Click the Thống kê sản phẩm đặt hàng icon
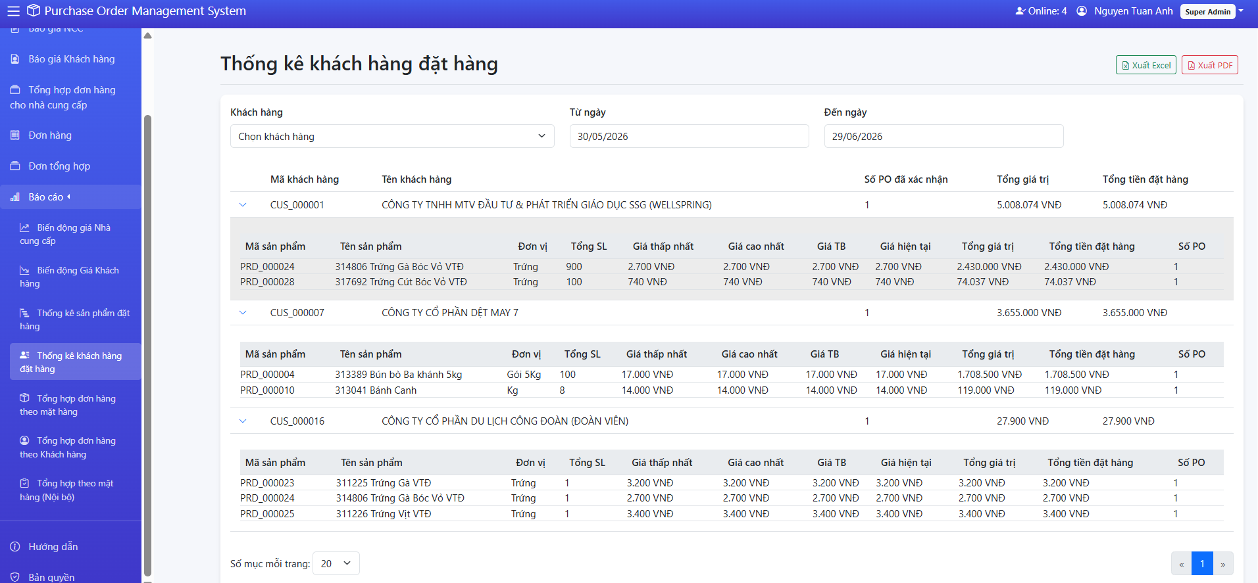1258x583 pixels. point(24,314)
